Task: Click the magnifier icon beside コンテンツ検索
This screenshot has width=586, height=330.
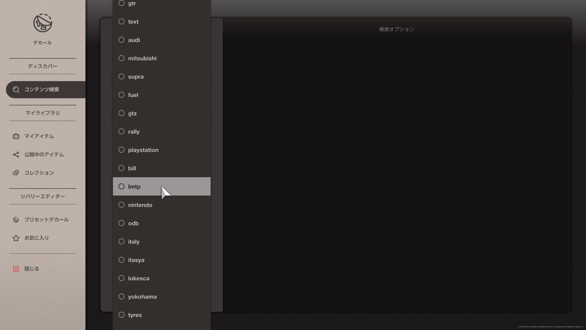Action: (16, 89)
